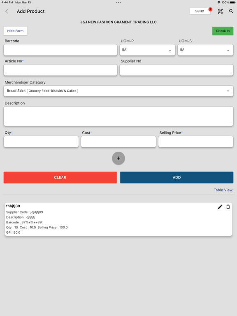Tap the Wi-Fi status icon
Viewport: 237px width, 316px height.
tap(219, 2)
